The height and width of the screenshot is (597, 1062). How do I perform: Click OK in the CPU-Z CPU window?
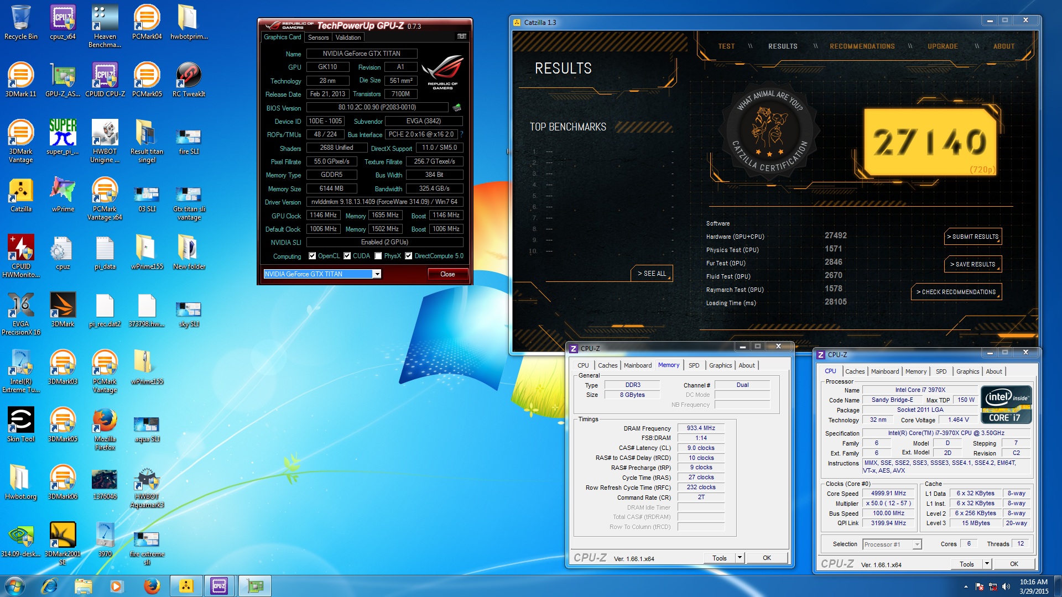point(1014,564)
